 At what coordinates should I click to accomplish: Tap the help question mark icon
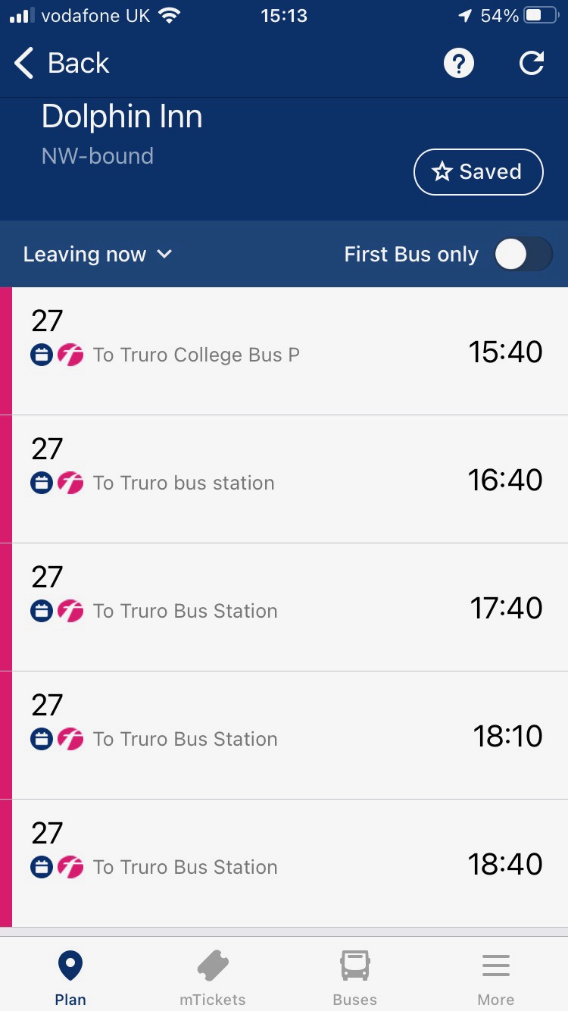point(458,64)
